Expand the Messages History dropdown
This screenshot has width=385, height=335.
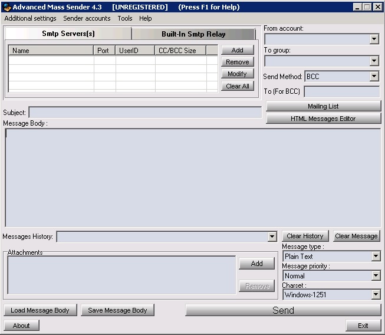click(x=272, y=237)
